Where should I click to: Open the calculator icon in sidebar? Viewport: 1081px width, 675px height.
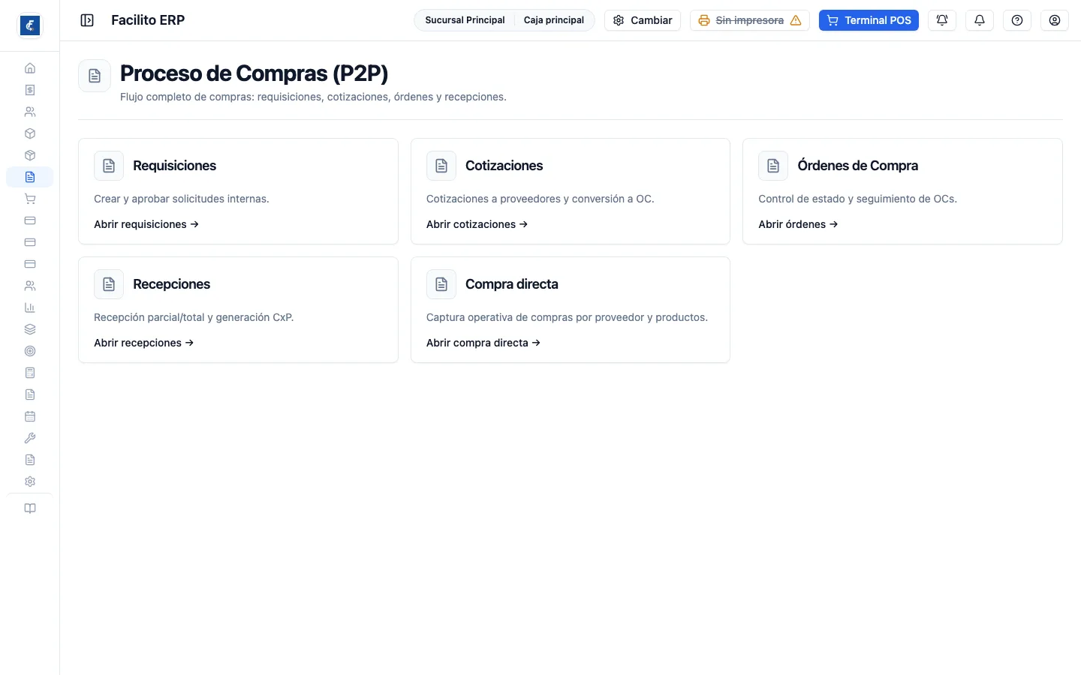(x=30, y=373)
